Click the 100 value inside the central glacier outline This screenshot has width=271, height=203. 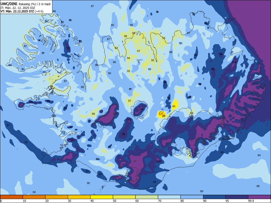click(x=141, y=109)
